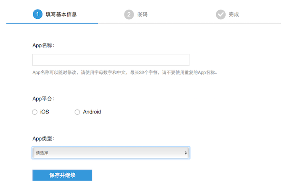Click the App名称 field label
286x192 pixels.
tap(43, 45)
